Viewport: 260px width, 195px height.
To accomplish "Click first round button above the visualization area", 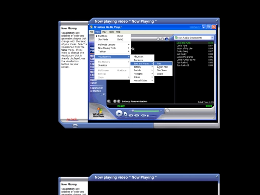I will tap(158, 39).
